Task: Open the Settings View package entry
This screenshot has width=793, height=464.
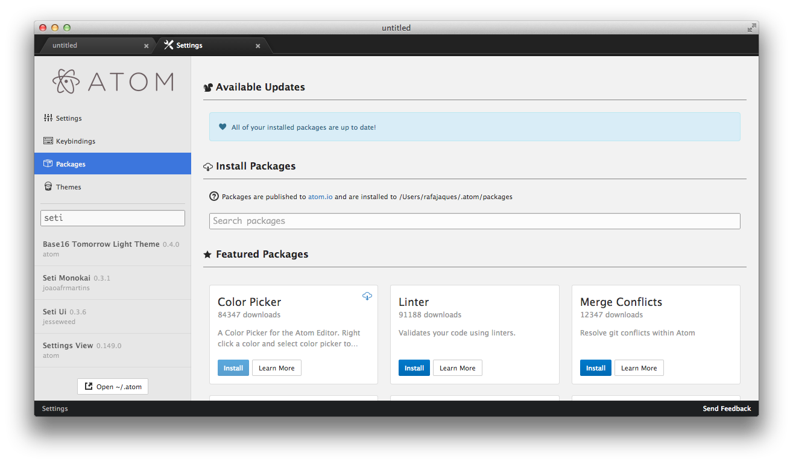Action: pos(113,350)
